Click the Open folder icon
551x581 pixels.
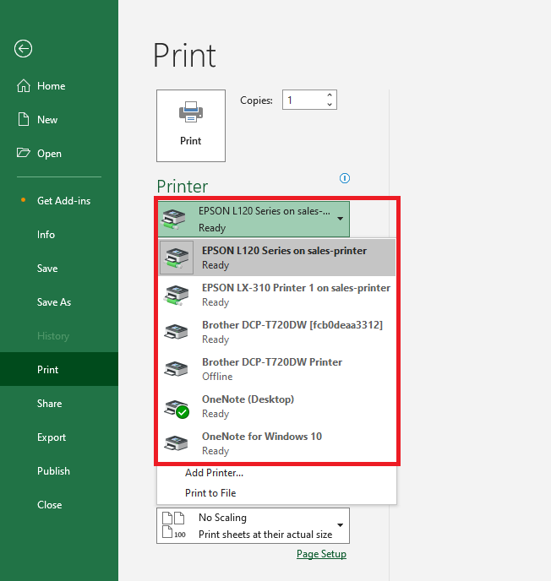tap(24, 153)
